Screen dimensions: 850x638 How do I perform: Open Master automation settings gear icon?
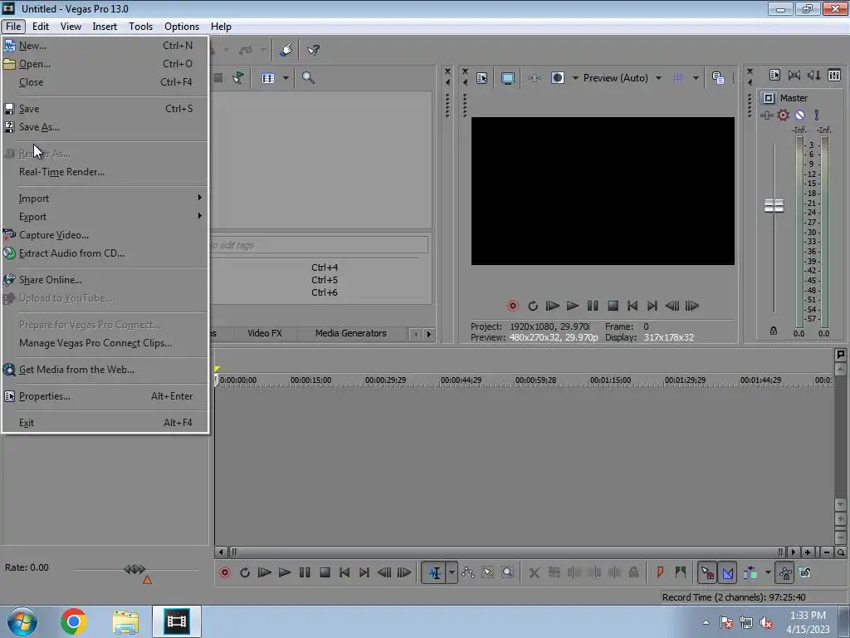click(784, 115)
